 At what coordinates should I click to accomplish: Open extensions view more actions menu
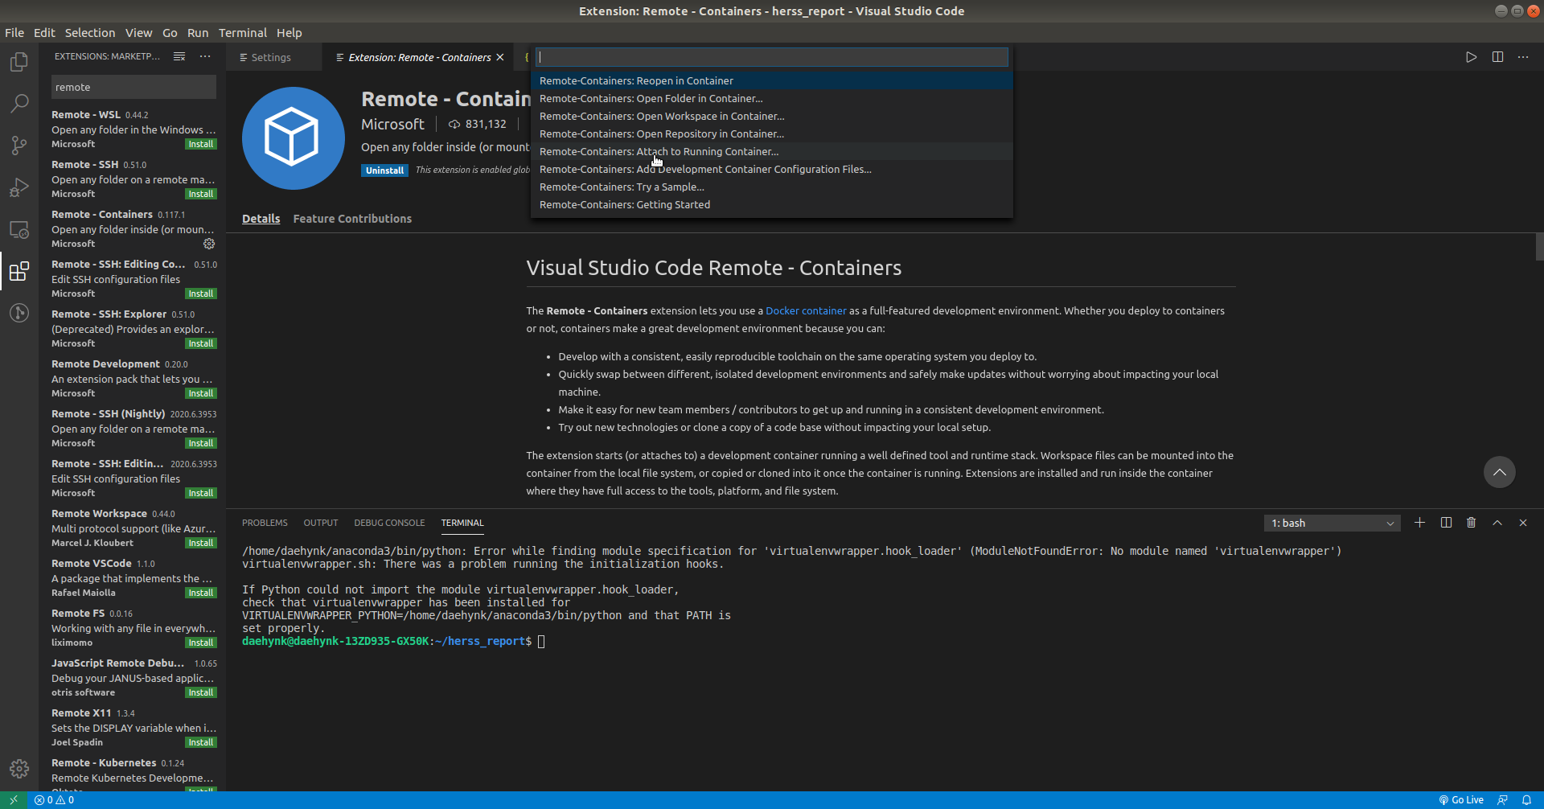(205, 56)
